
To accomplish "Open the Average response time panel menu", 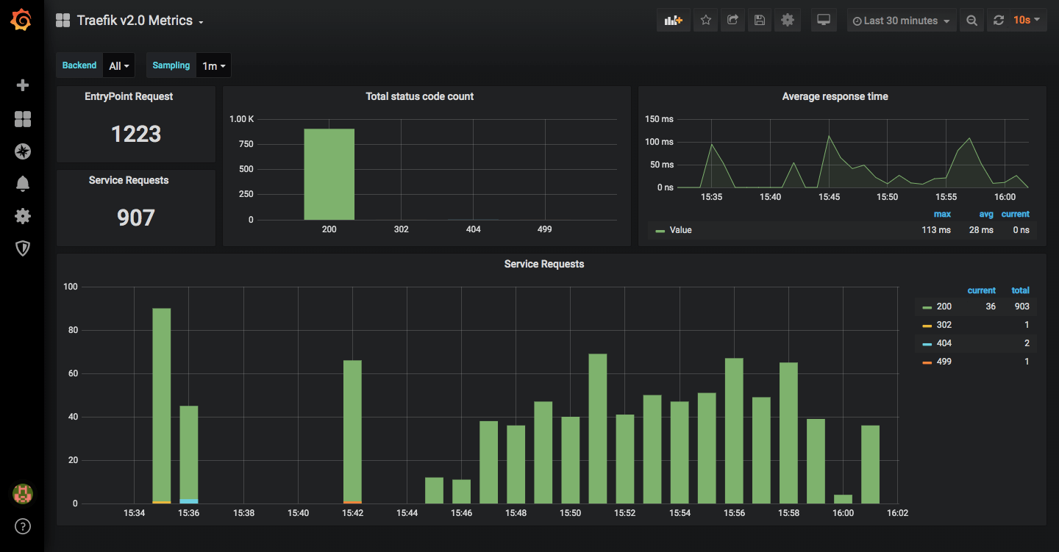I will (835, 96).
